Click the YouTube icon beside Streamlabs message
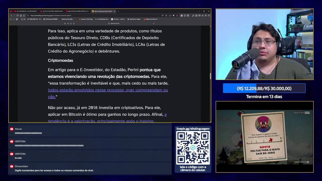This screenshot has width=322, height=181. [x=12, y=166]
